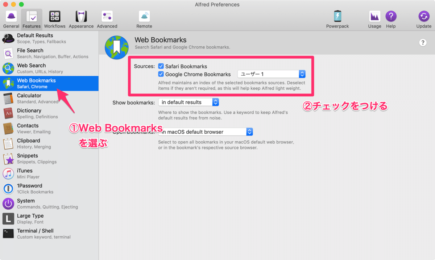Open Appearance settings with bow-tie icon
435x260 pixels.
click(81, 19)
